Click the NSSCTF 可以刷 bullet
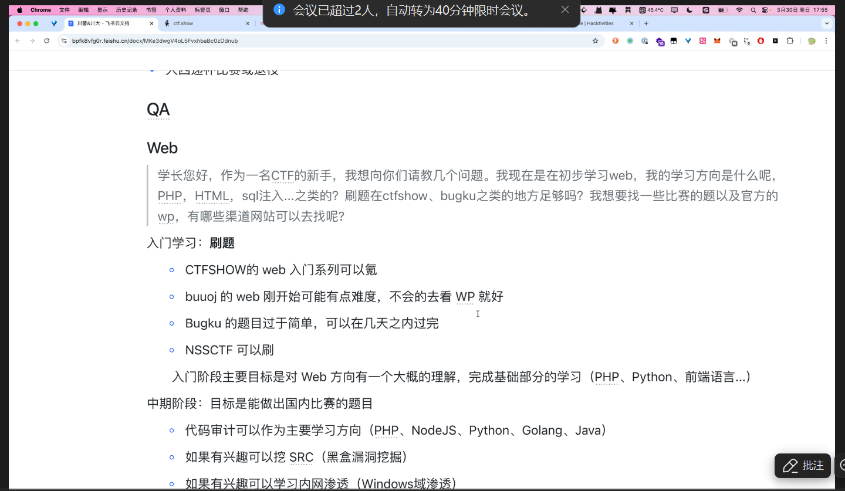Image resolution: width=845 pixels, height=491 pixels. [x=229, y=350]
